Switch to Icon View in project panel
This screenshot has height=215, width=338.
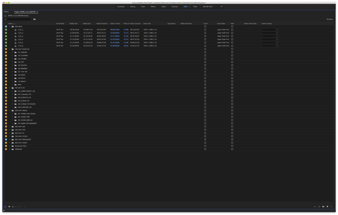tap(9, 207)
